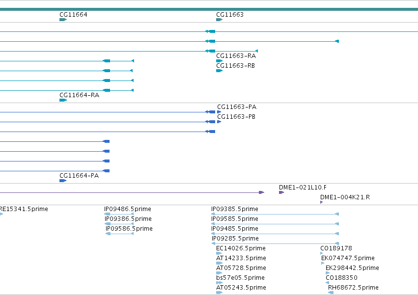Click the teal chromosome bar at top
Viewport: 418px width, 295px height.
(x=209, y=9)
